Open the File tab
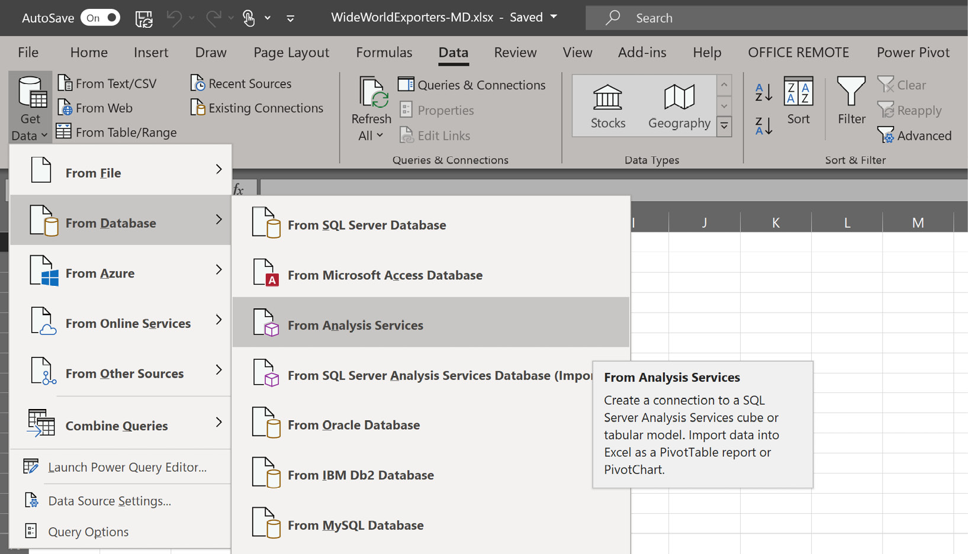Image resolution: width=968 pixels, height=554 pixels. [28, 52]
